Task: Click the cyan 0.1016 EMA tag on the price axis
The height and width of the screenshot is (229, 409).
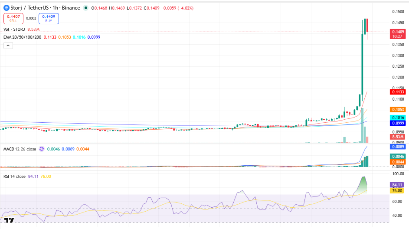Action: click(398, 118)
